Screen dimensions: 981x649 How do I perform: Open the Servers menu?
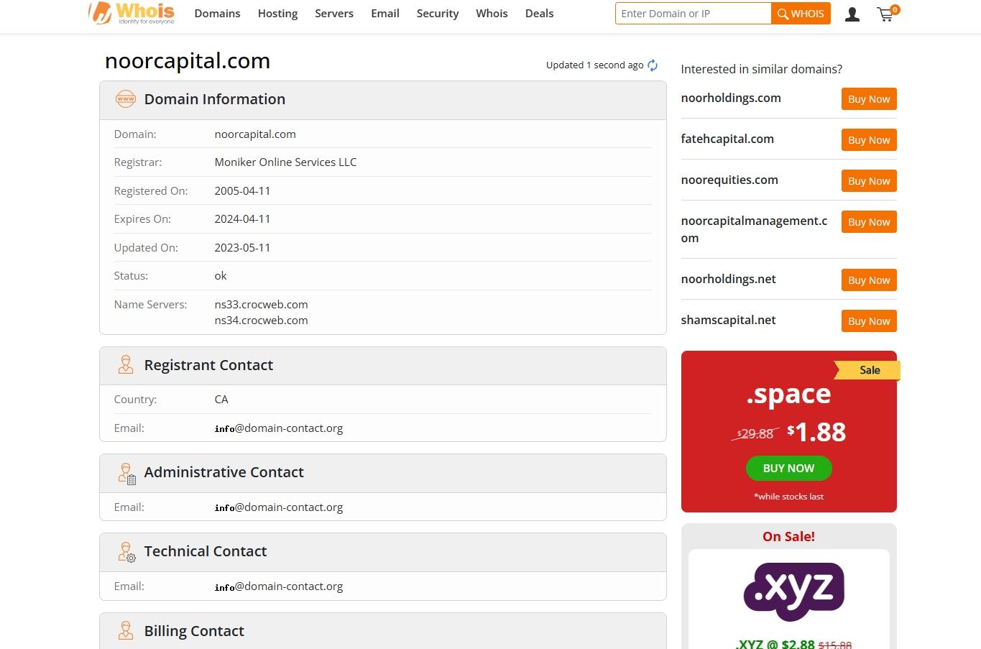pos(334,14)
